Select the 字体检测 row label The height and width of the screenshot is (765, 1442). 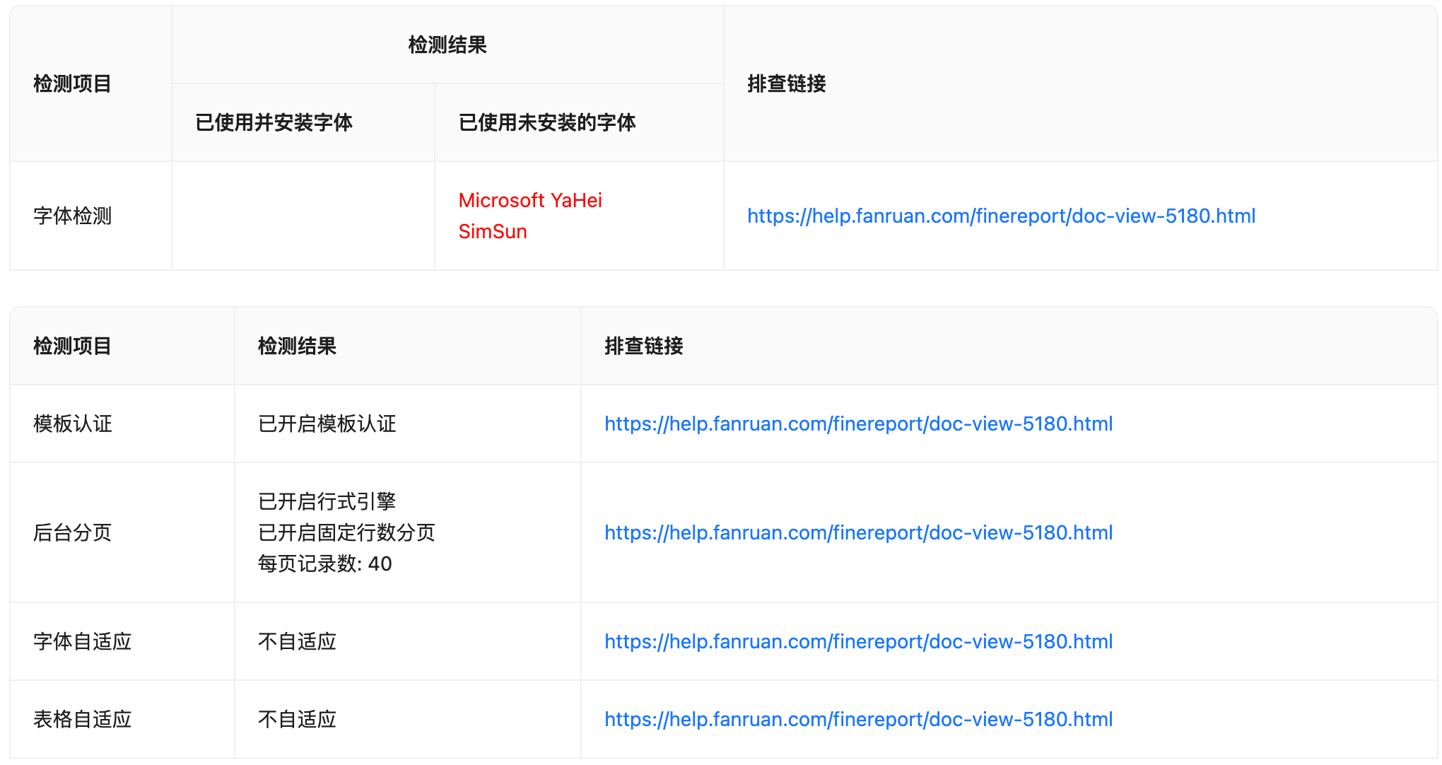[72, 216]
